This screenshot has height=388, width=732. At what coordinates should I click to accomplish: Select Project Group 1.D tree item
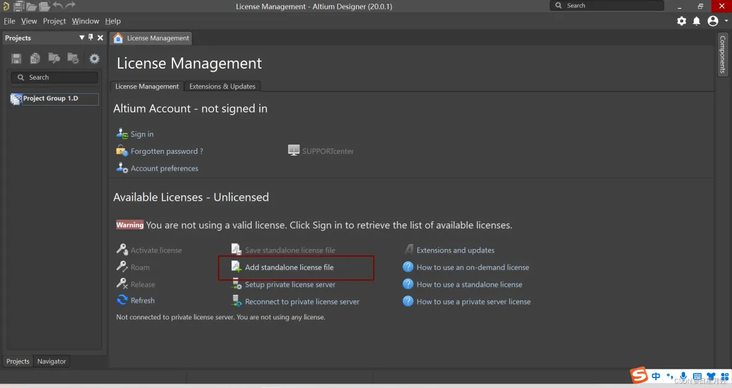[54, 99]
